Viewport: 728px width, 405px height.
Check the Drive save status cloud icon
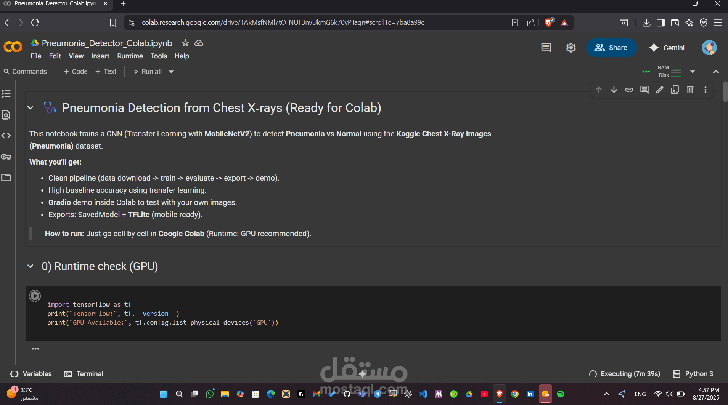pyautogui.click(x=199, y=43)
